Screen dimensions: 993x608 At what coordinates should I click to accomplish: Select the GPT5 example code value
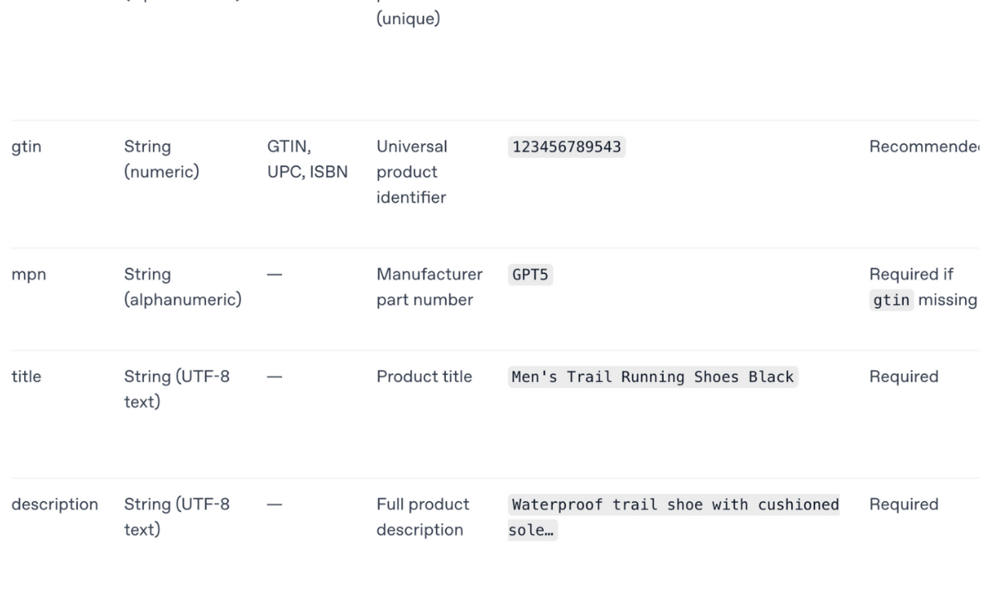[x=530, y=275]
